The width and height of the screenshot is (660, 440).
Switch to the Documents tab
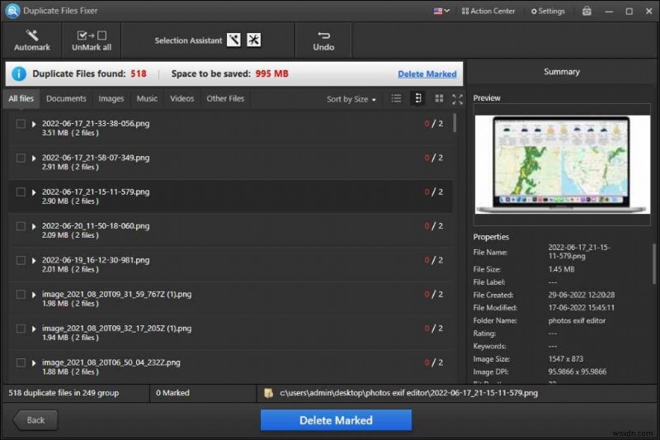(x=66, y=98)
